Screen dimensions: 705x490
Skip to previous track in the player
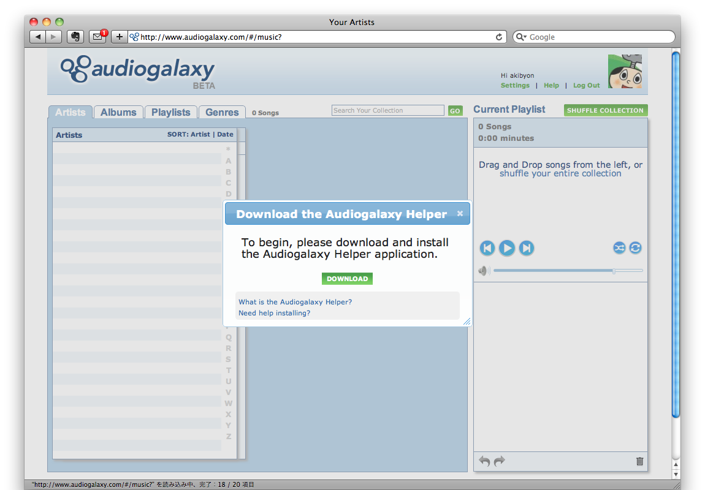(x=487, y=248)
